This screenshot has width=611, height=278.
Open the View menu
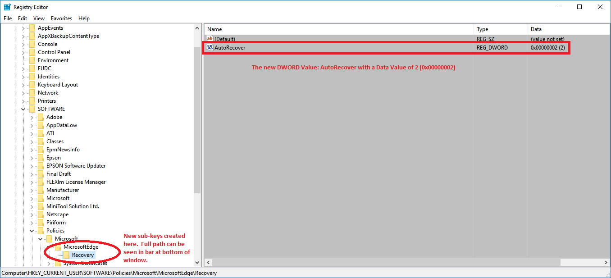coord(39,18)
